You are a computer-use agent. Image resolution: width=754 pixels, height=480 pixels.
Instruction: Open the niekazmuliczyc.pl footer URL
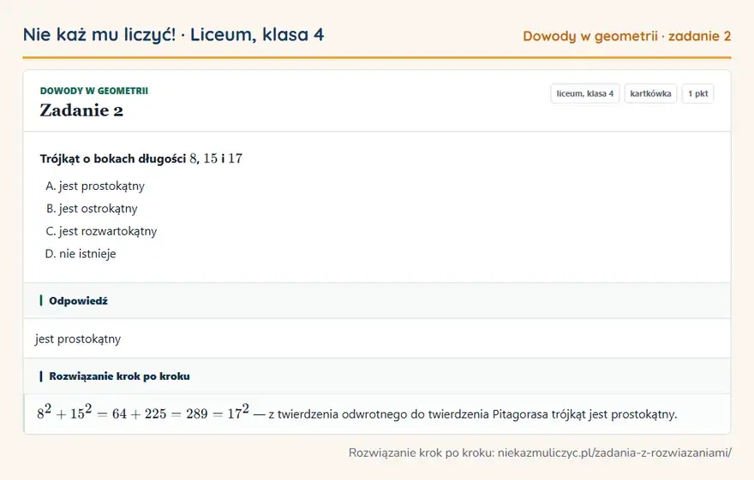614,453
